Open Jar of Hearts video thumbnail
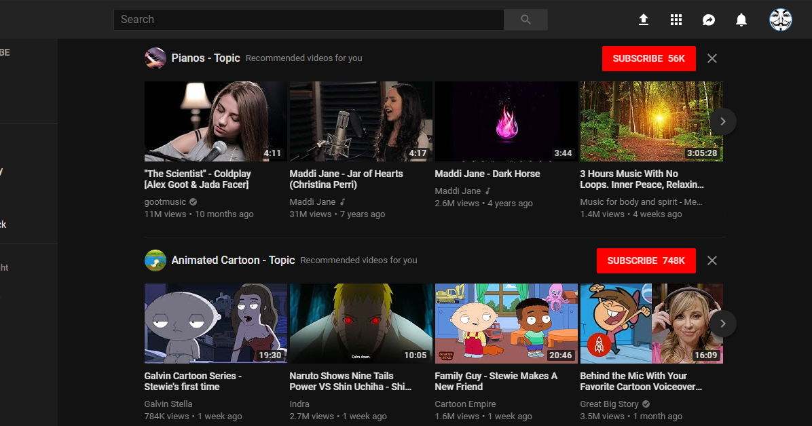This screenshot has width=812, height=426. point(361,121)
